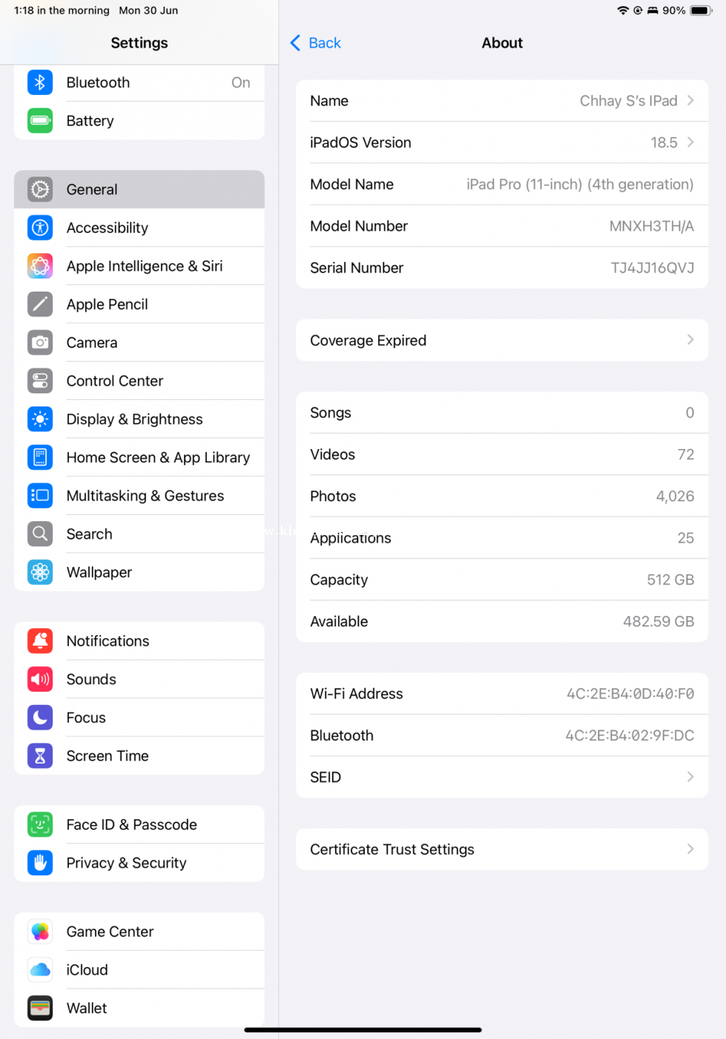Tap the Screen Time hourglass icon
Viewport: 726px width, 1039px height.
[x=40, y=756]
